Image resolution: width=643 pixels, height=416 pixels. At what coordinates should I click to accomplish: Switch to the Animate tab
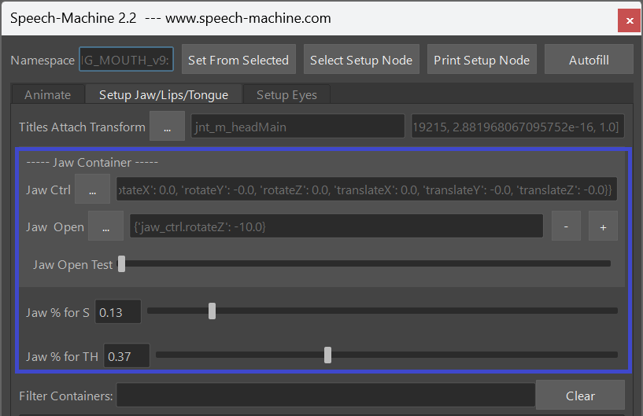tap(47, 95)
